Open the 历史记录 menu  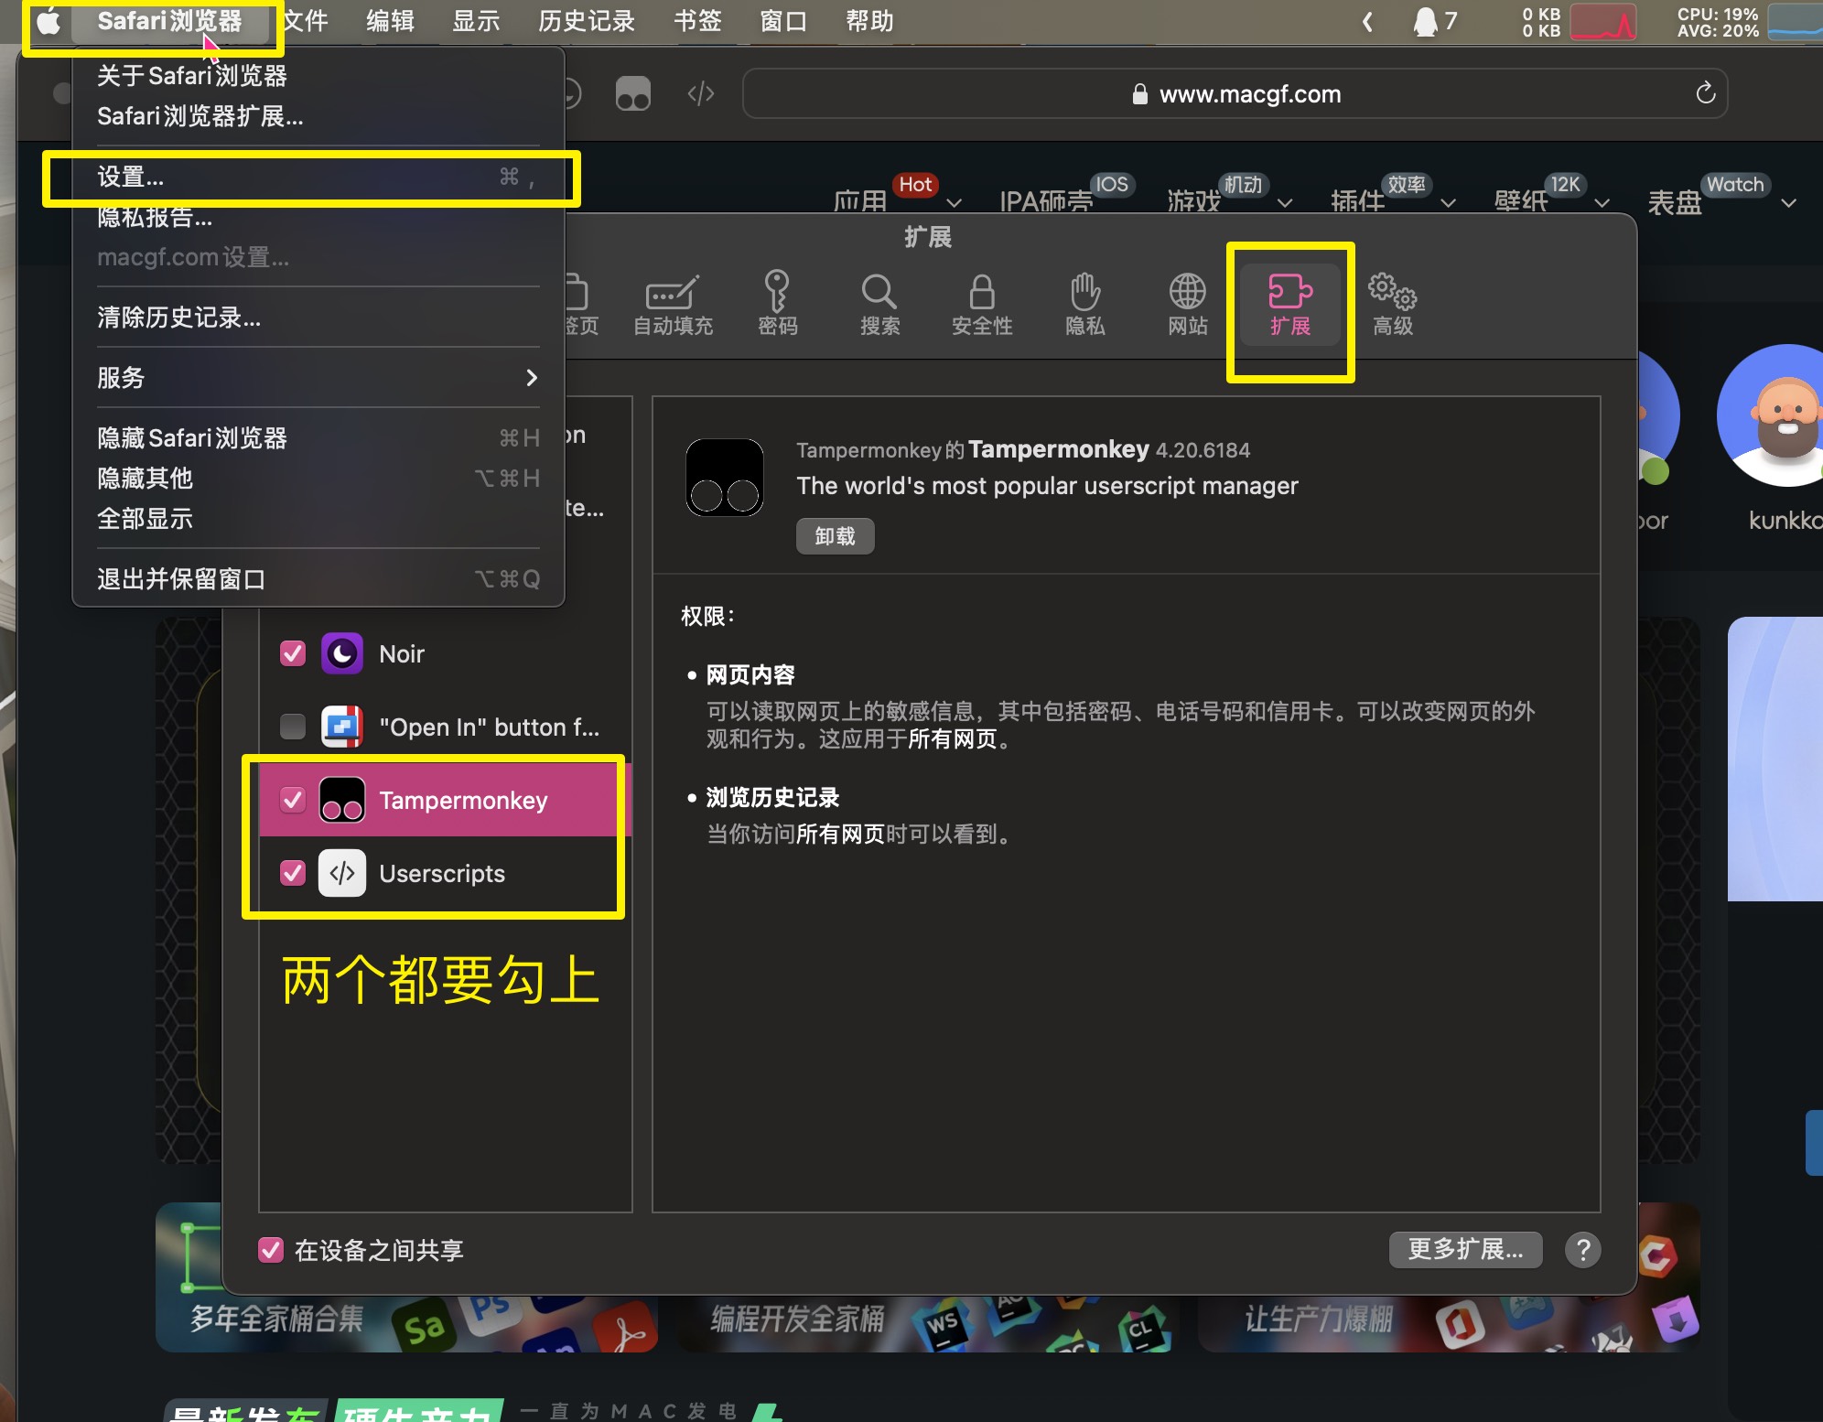586,20
